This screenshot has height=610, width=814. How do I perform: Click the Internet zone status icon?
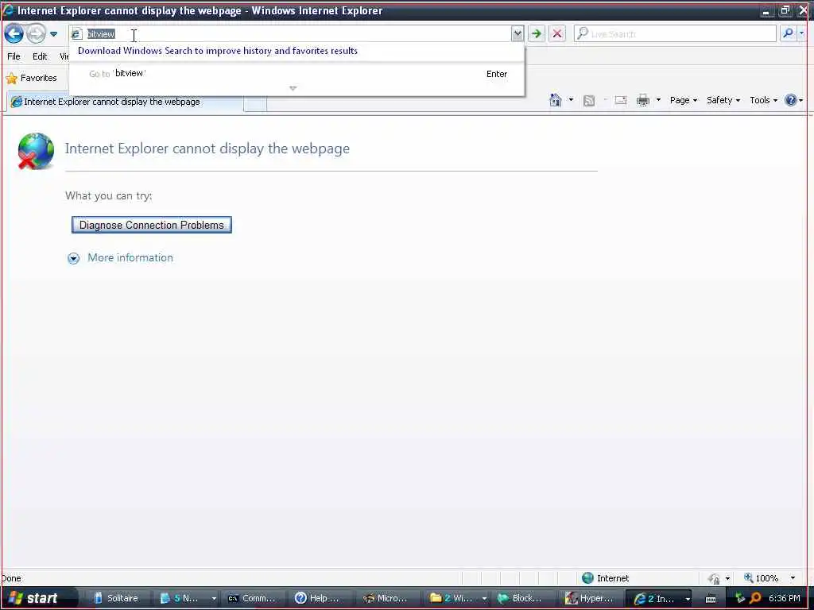click(x=587, y=578)
